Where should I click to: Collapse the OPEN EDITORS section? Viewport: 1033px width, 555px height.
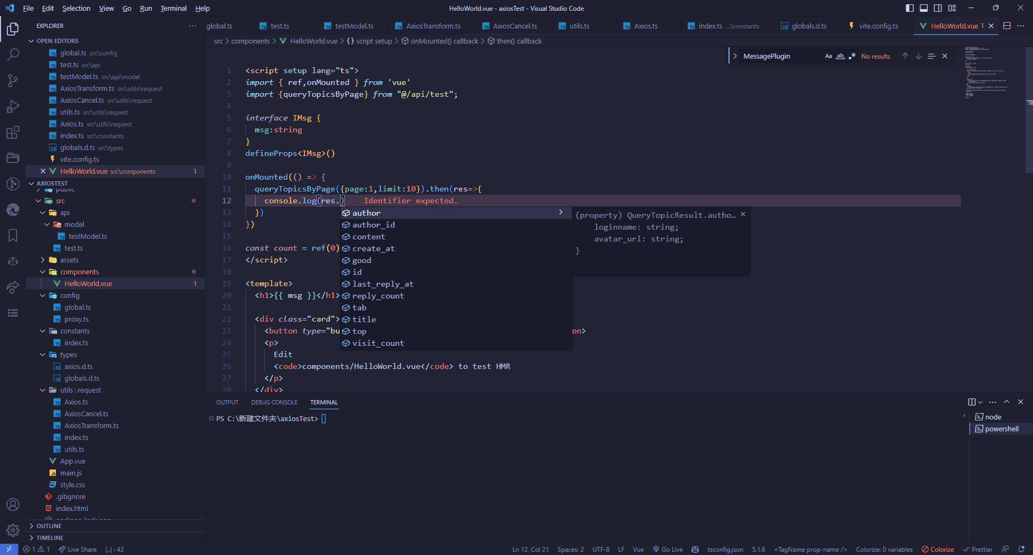(31, 41)
